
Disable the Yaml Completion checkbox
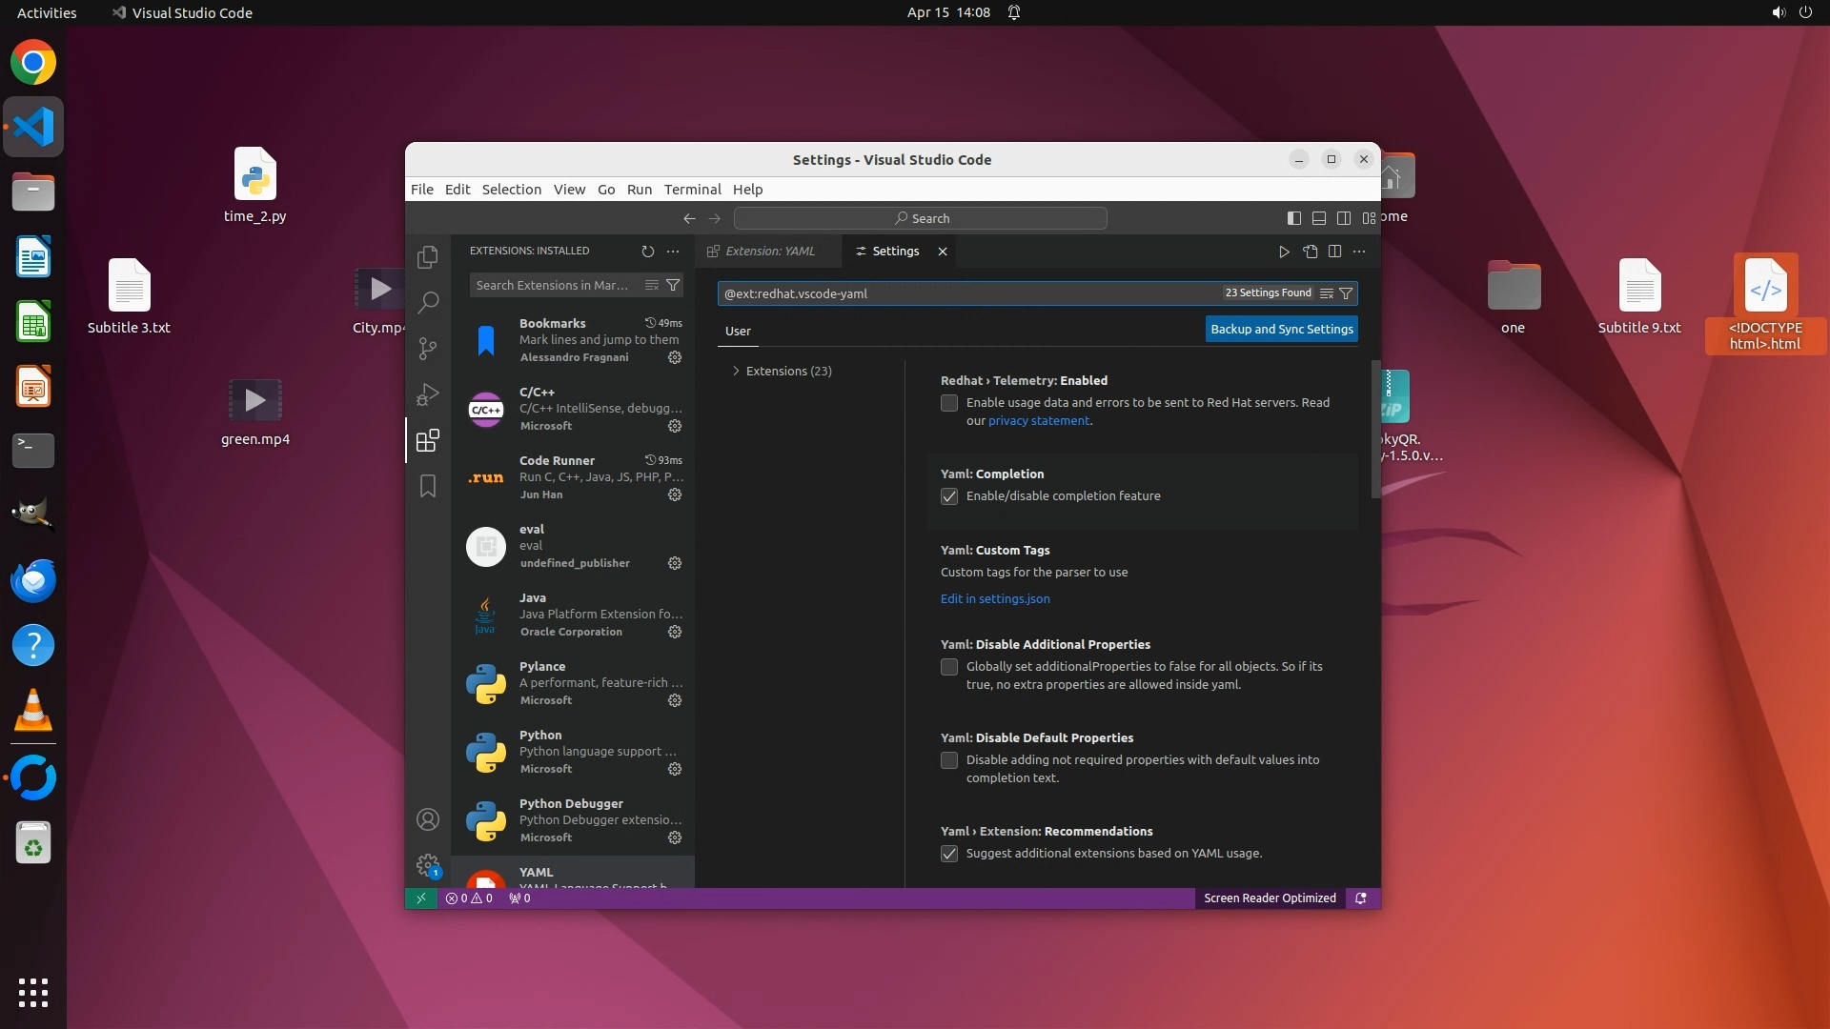click(x=949, y=496)
